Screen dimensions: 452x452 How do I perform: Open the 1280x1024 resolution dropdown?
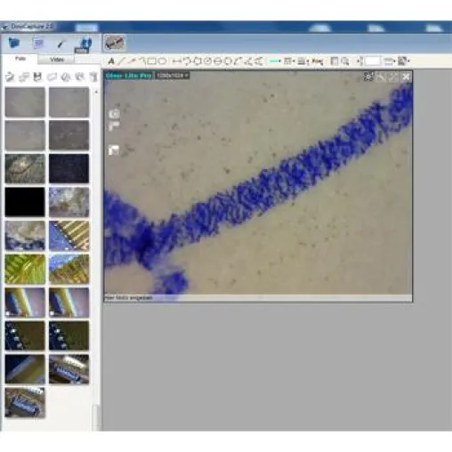173,76
